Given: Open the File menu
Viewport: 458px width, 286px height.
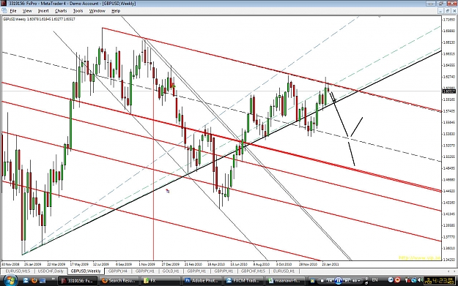Looking at the screenshot, I should click(13, 11).
